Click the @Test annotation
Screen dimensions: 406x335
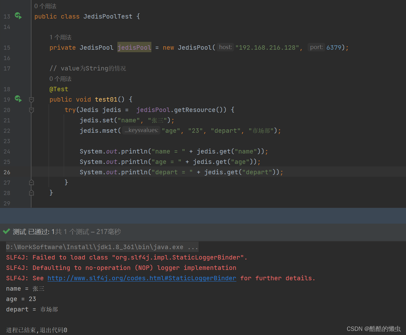click(x=59, y=89)
